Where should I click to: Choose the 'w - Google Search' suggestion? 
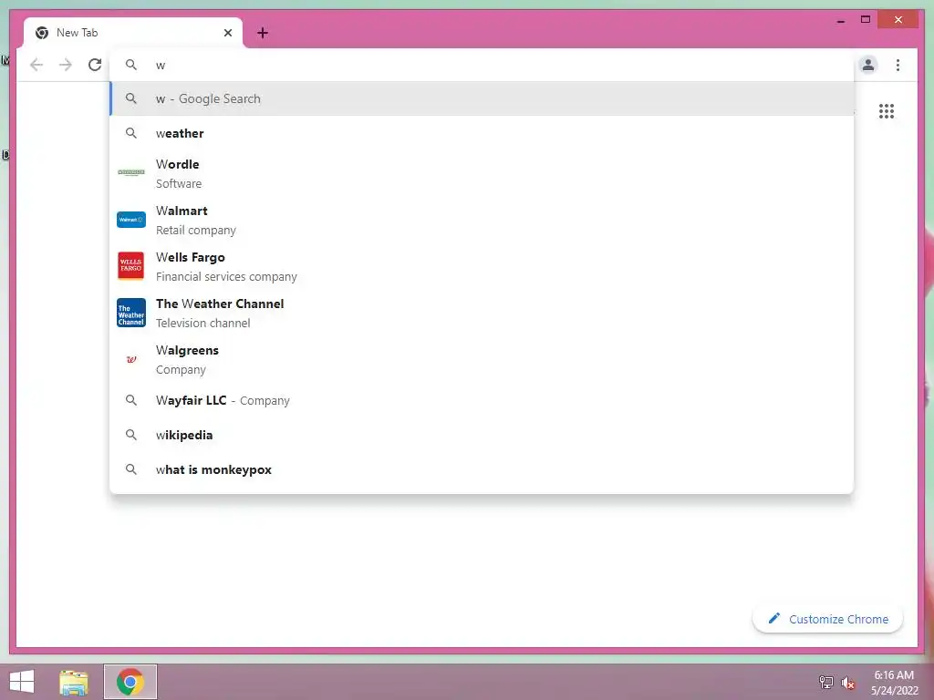[482, 98]
